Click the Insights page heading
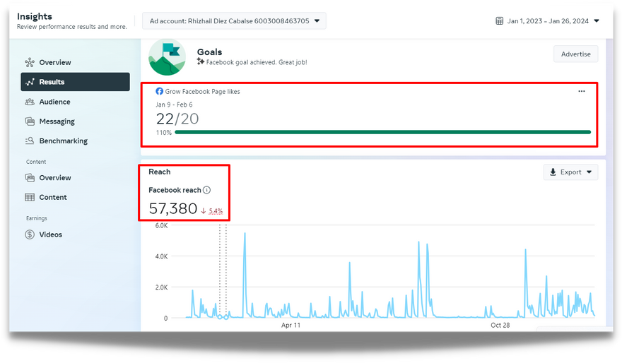This screenshot has height=363, width=622. 35,16
